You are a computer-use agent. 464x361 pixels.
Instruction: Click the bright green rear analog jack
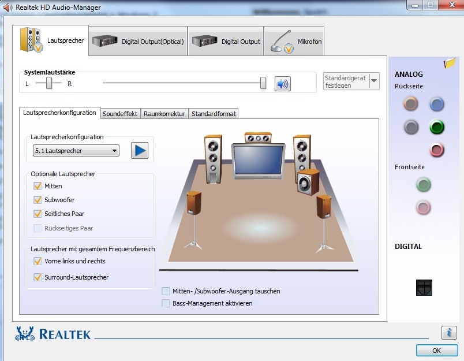(437, 127)
